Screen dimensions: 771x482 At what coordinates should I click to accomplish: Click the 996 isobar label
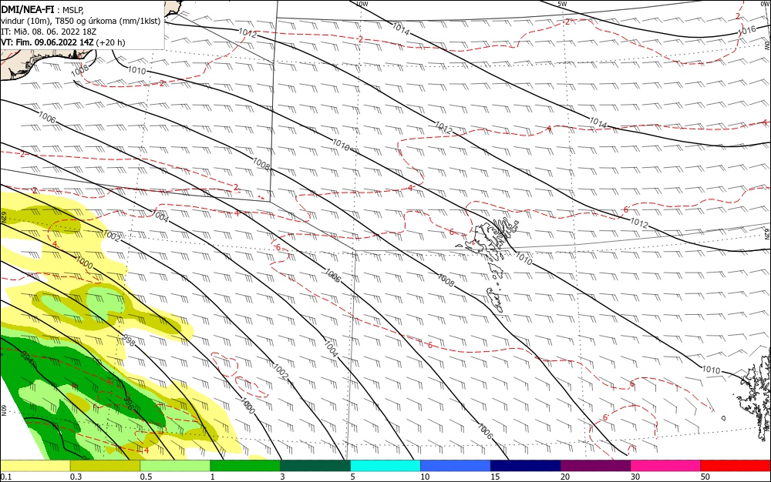coord(128,403)
